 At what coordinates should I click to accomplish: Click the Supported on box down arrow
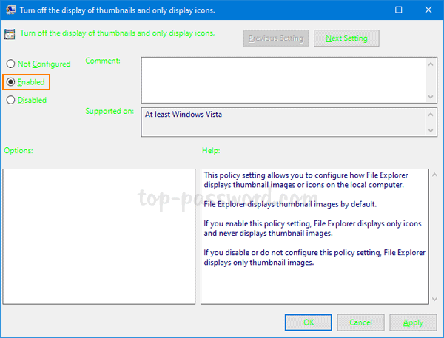(431, 130)
